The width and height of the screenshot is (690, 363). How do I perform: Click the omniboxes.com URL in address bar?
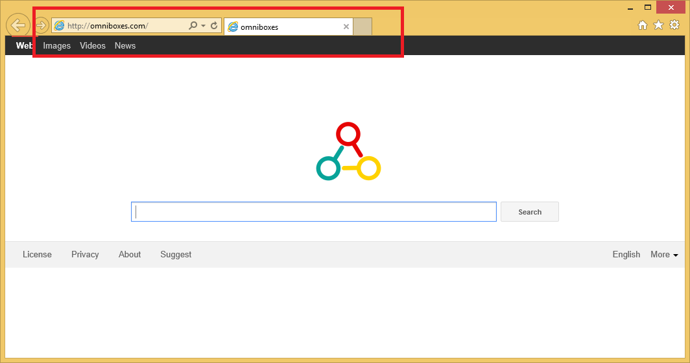pyautogui.click(x=108, y=26)
